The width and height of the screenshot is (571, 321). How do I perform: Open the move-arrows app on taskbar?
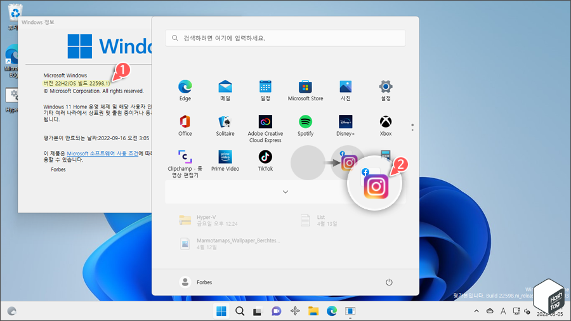coord(295,311)
